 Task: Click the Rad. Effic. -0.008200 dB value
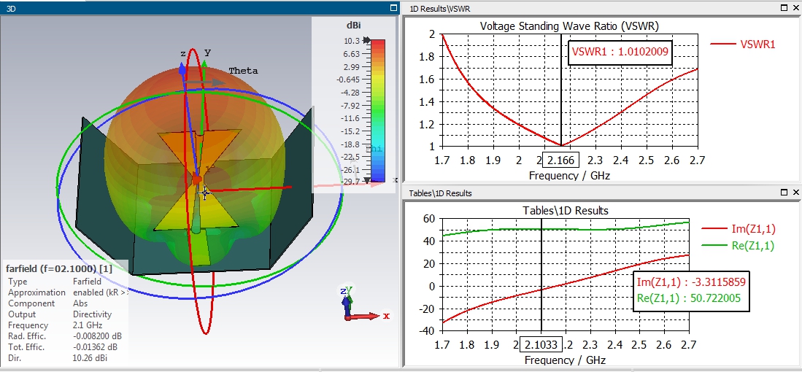tap(97, 336)
